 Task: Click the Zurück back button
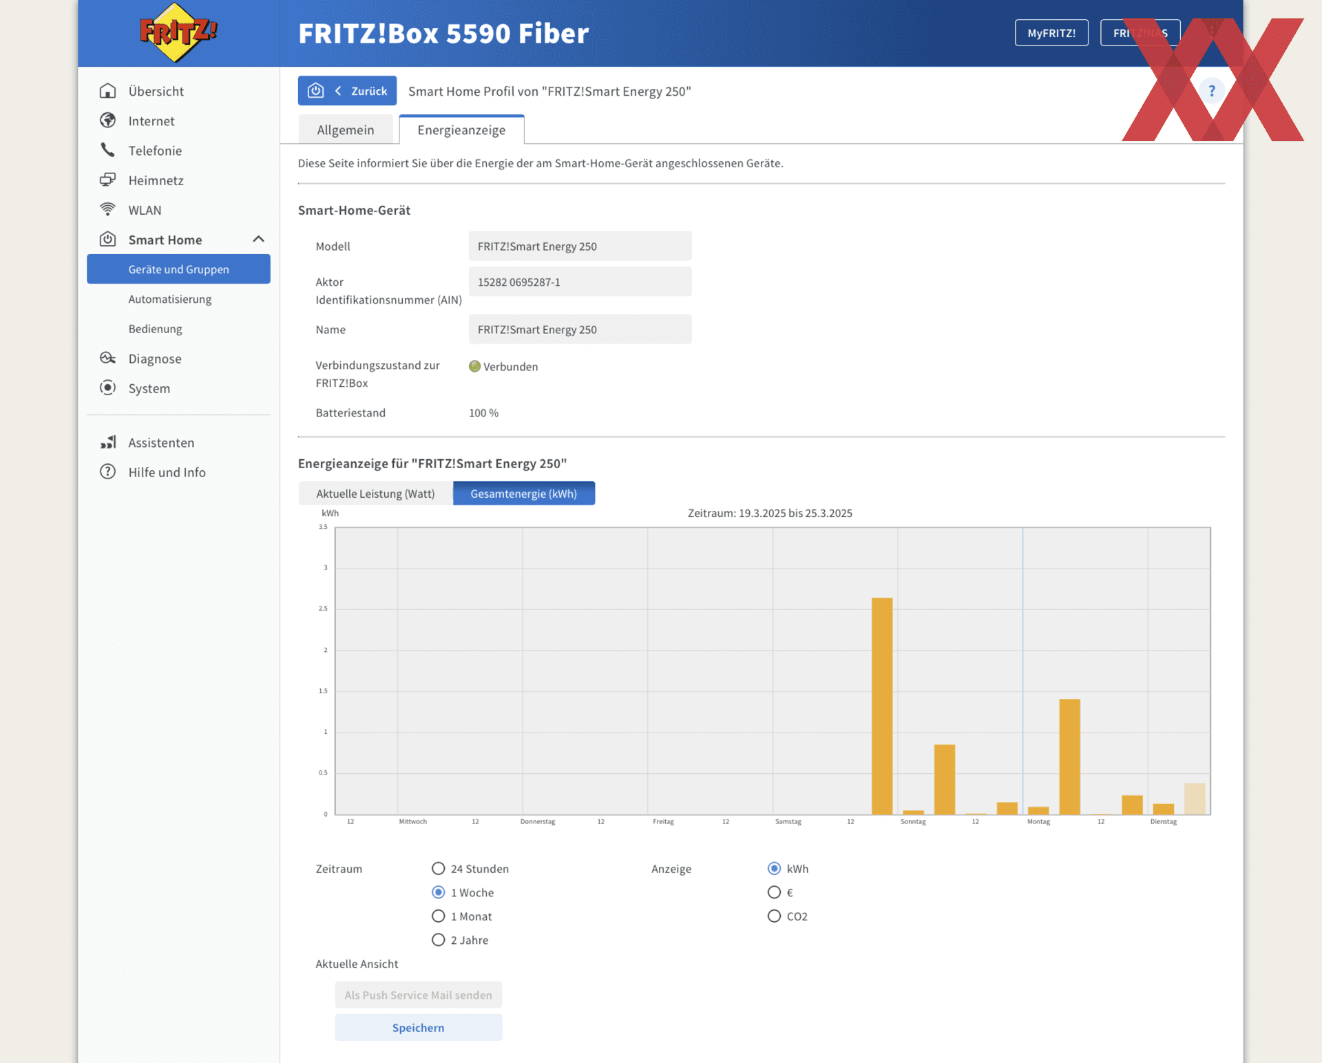click(x=347, y=90)
